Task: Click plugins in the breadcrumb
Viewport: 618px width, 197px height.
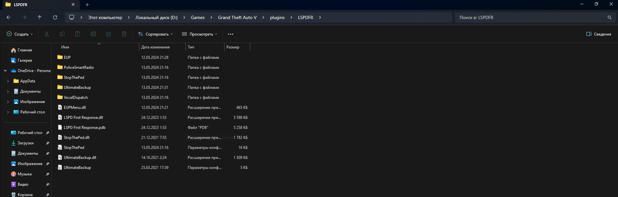Action: pos(277,17)
